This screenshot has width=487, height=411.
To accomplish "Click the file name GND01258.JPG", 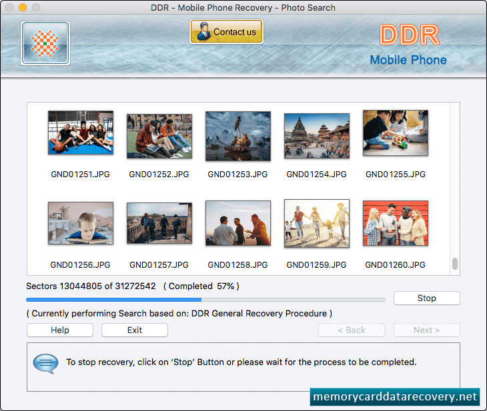I will 237,265.
